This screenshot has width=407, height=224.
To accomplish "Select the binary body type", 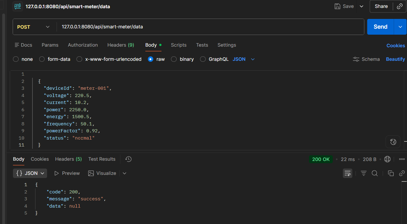I will tap(174, 59).
